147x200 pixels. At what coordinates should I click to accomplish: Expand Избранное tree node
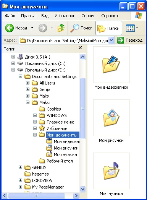tap(35, 128)
